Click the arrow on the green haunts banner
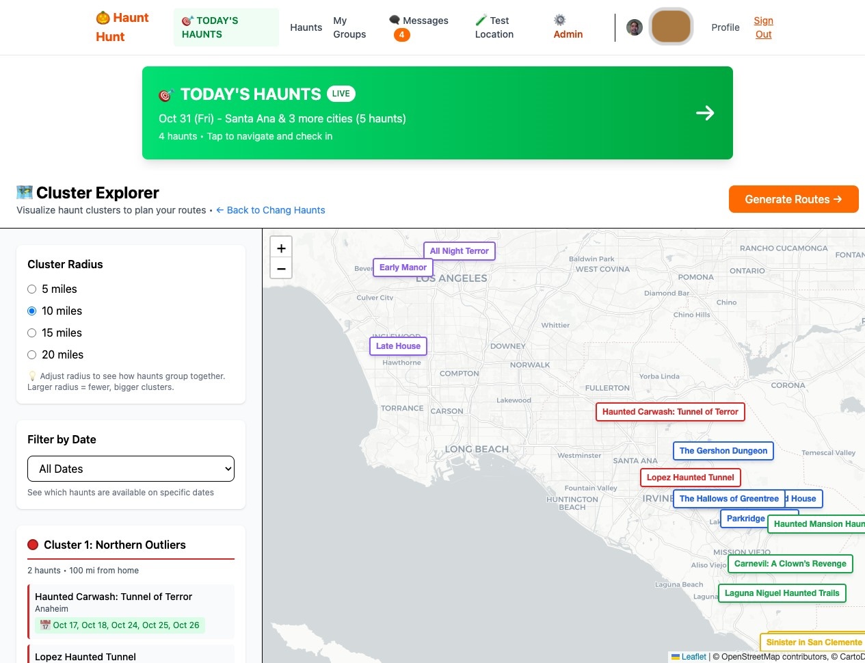The width and height of the screenshot is (865, 663). pos(705,113)
